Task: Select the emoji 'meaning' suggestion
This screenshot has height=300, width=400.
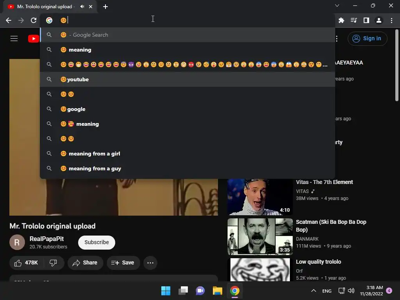Action: (187, 50)
